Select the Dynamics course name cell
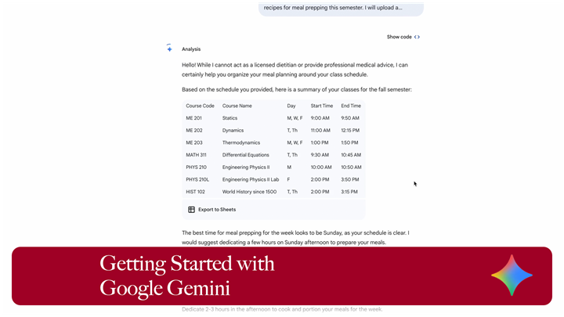This screenshot has width=564, height=317. pyautogui.click(x=233, y=131)
